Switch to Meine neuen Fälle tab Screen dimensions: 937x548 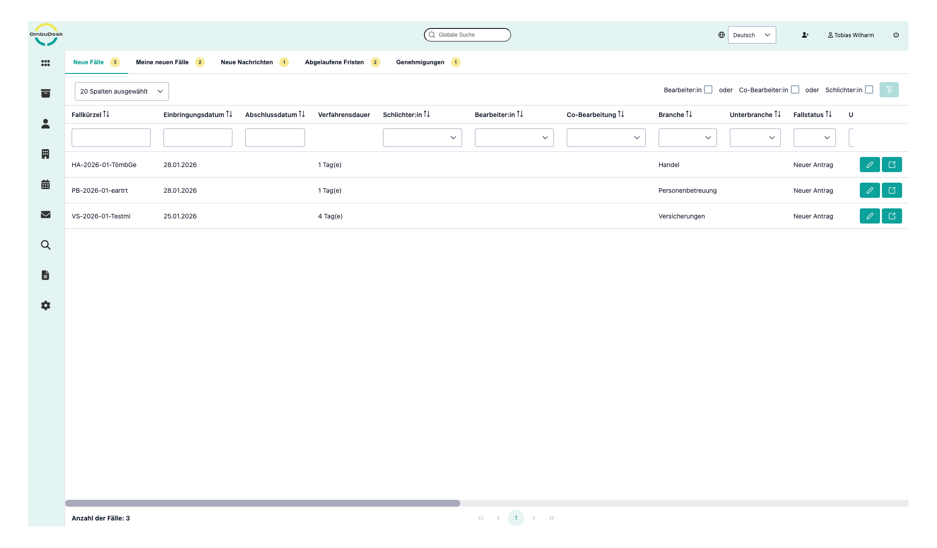click(162, 62)
